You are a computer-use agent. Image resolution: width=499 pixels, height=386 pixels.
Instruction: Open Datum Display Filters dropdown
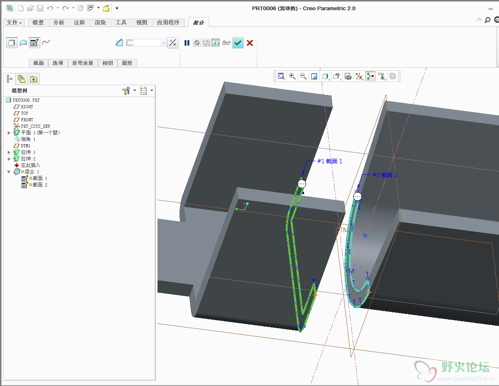(x=359, y=76)
